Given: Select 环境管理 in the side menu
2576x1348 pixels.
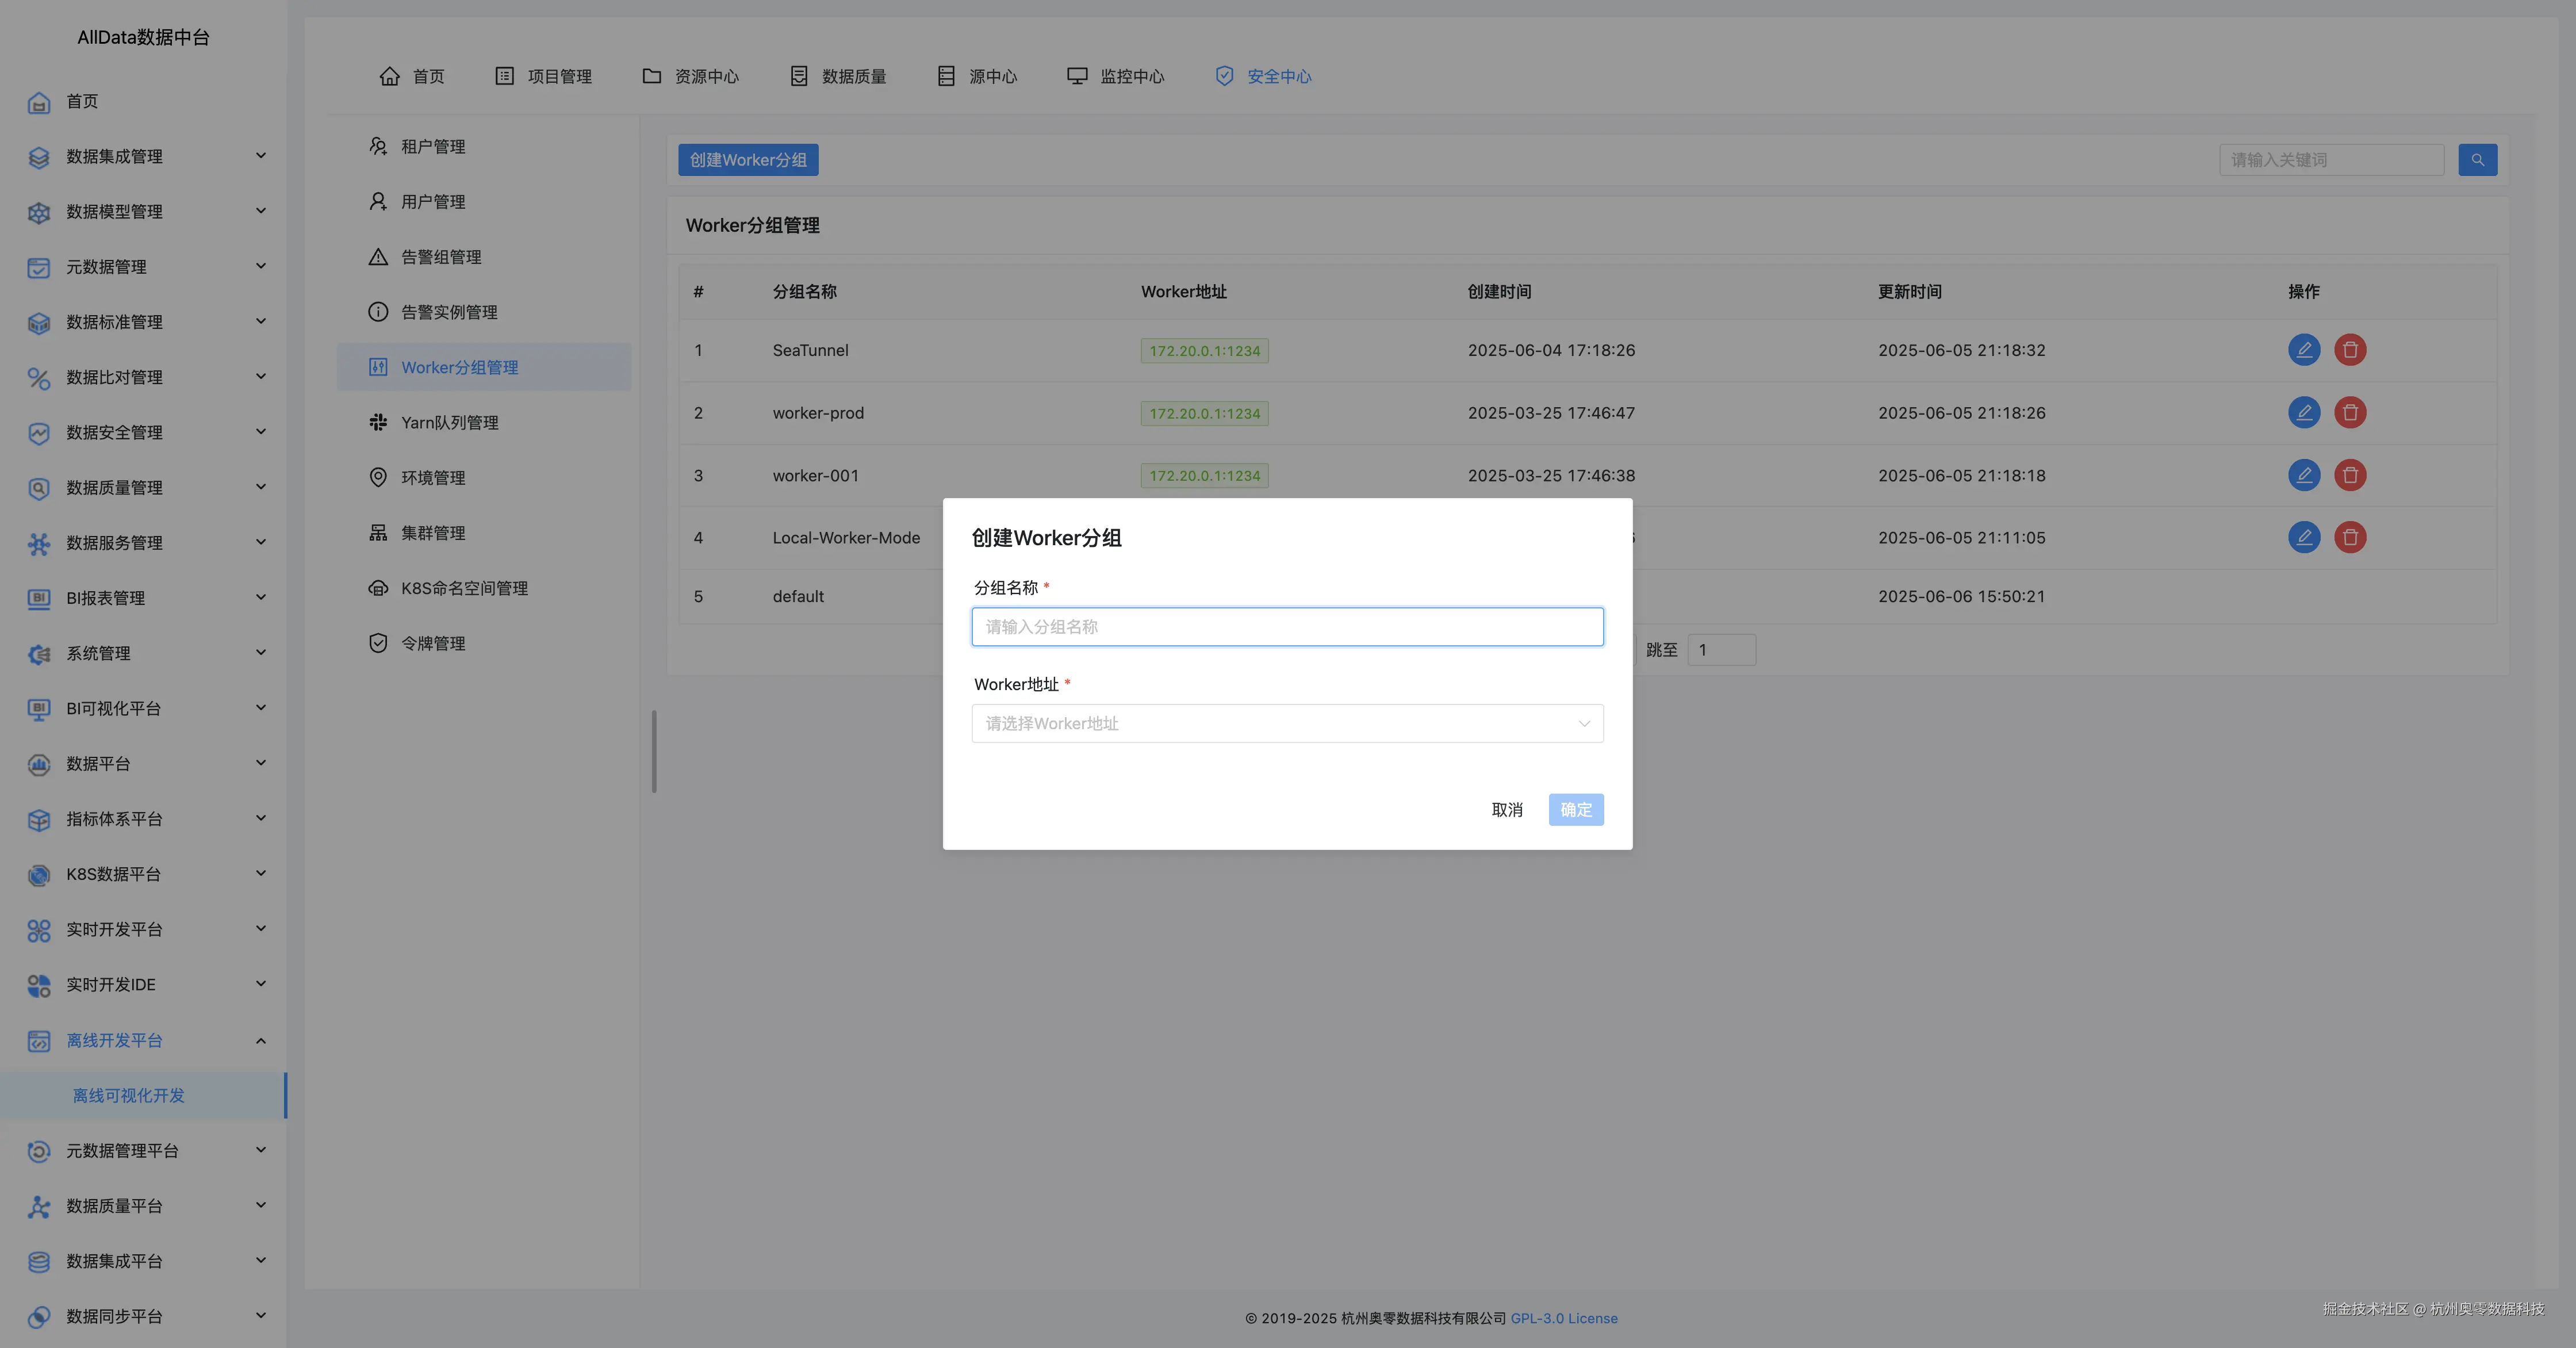Looking at the screenshot, I should 433,478.
